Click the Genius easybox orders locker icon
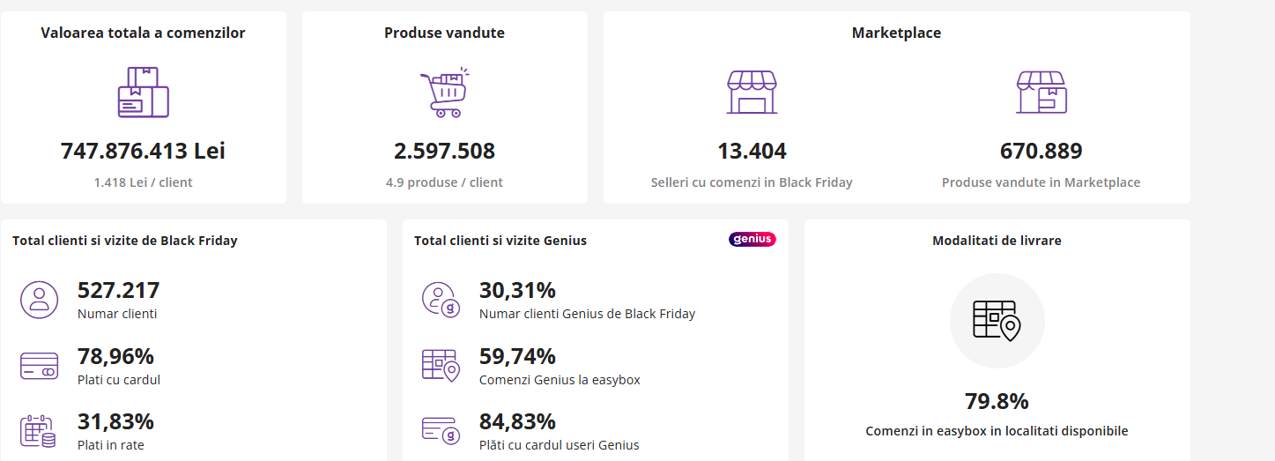The width and height of the screenshot is (1275, 461). click(441, 365)
